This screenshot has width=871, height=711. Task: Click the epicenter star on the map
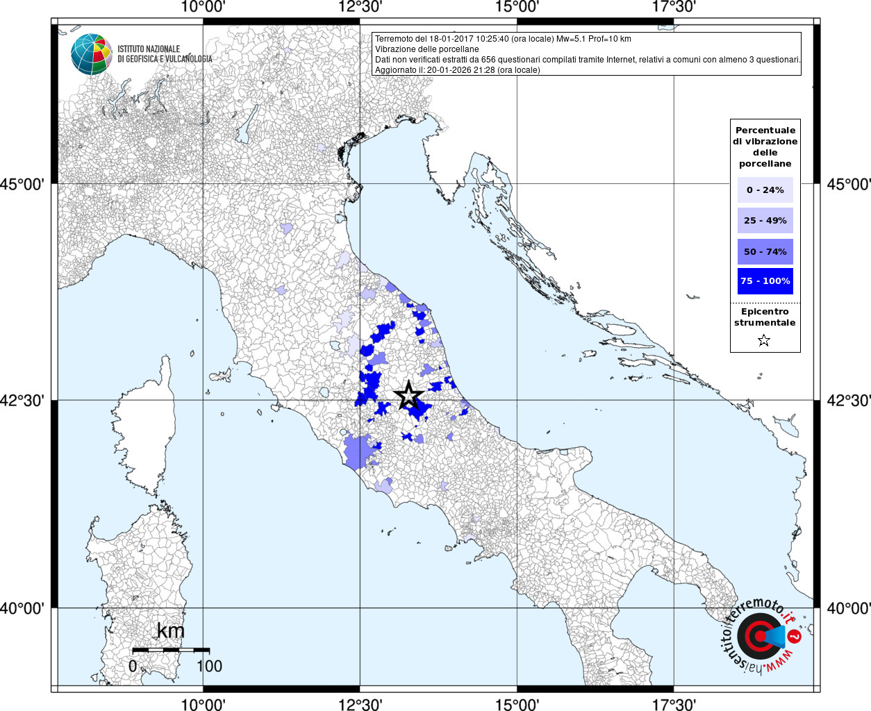pos(408,395)
